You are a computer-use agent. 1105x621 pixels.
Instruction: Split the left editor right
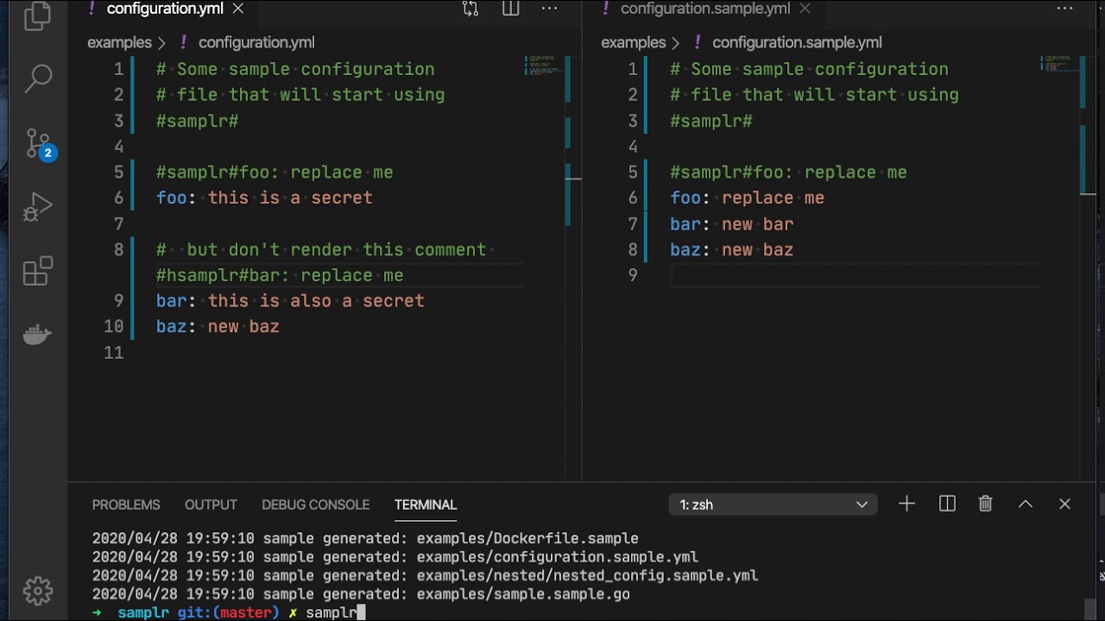pyautogui.click(x=511, y=9)
